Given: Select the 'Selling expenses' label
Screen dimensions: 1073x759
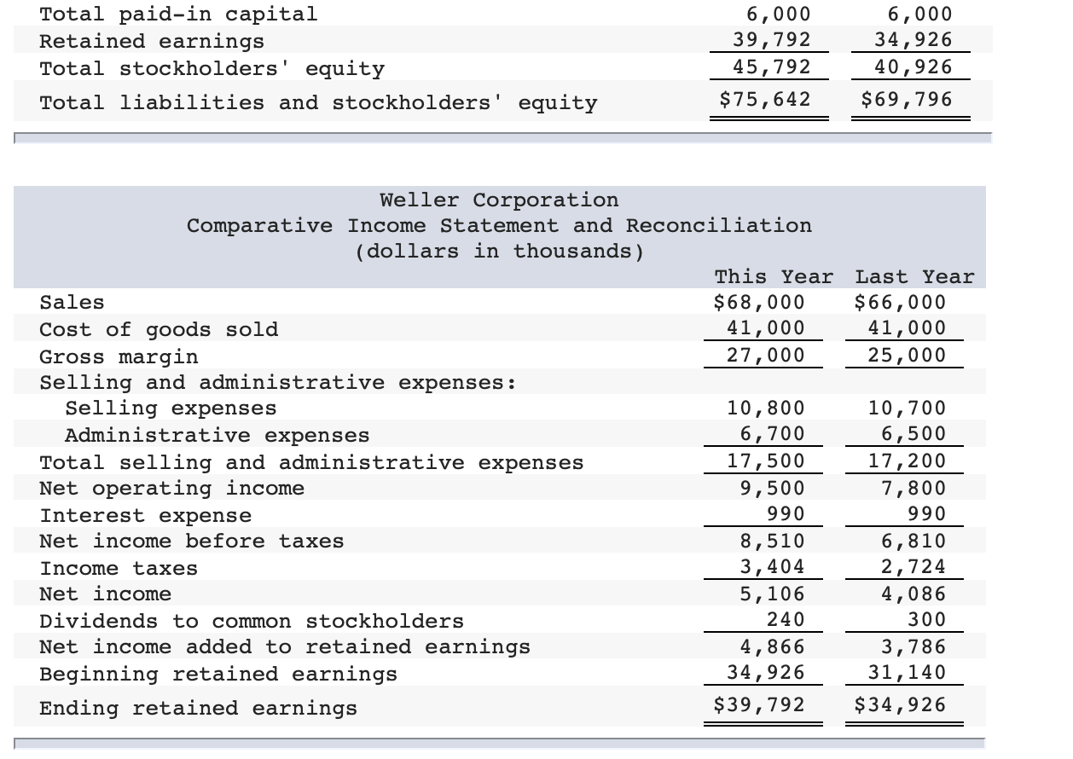Looking at the screenshot, I should tap(171, 408).
